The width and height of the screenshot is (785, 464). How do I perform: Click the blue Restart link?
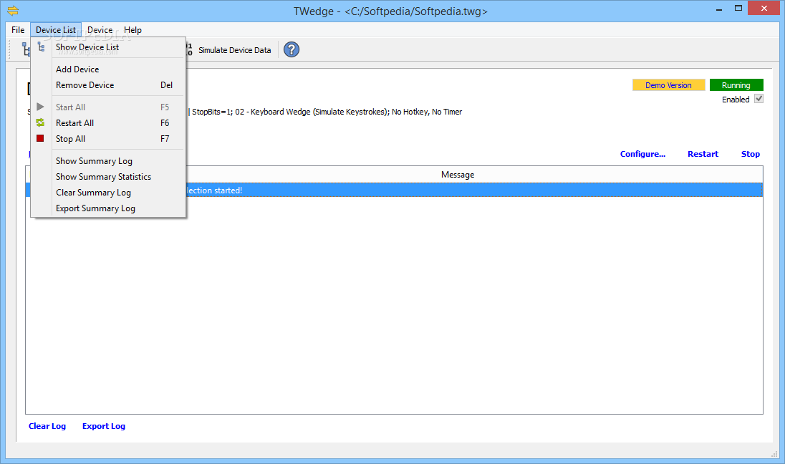pyautogui.click(x=703, y=154)
